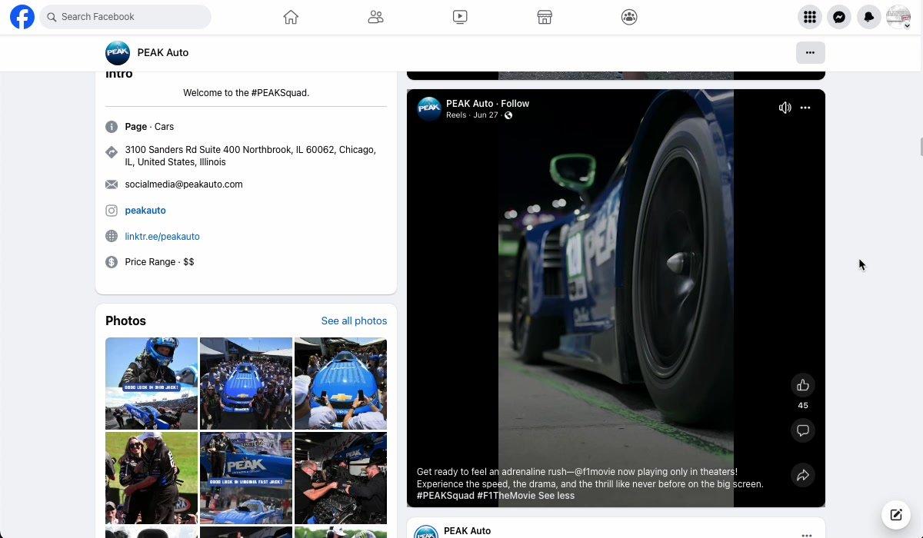
Task: Click the public globe audience icon
Action: (508, 115)
